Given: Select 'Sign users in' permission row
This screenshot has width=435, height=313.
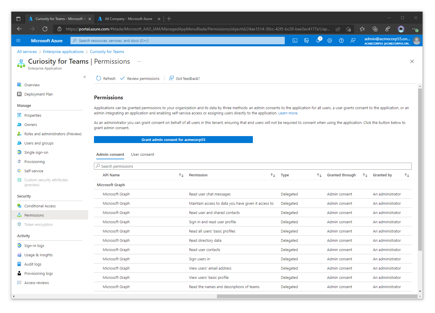Looking at the screenshot, I should 253,259.
